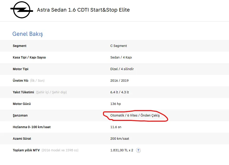This screenshot has width=229, height=165.
Task: Select the 136 hp value
Action: tap(115, 104)
